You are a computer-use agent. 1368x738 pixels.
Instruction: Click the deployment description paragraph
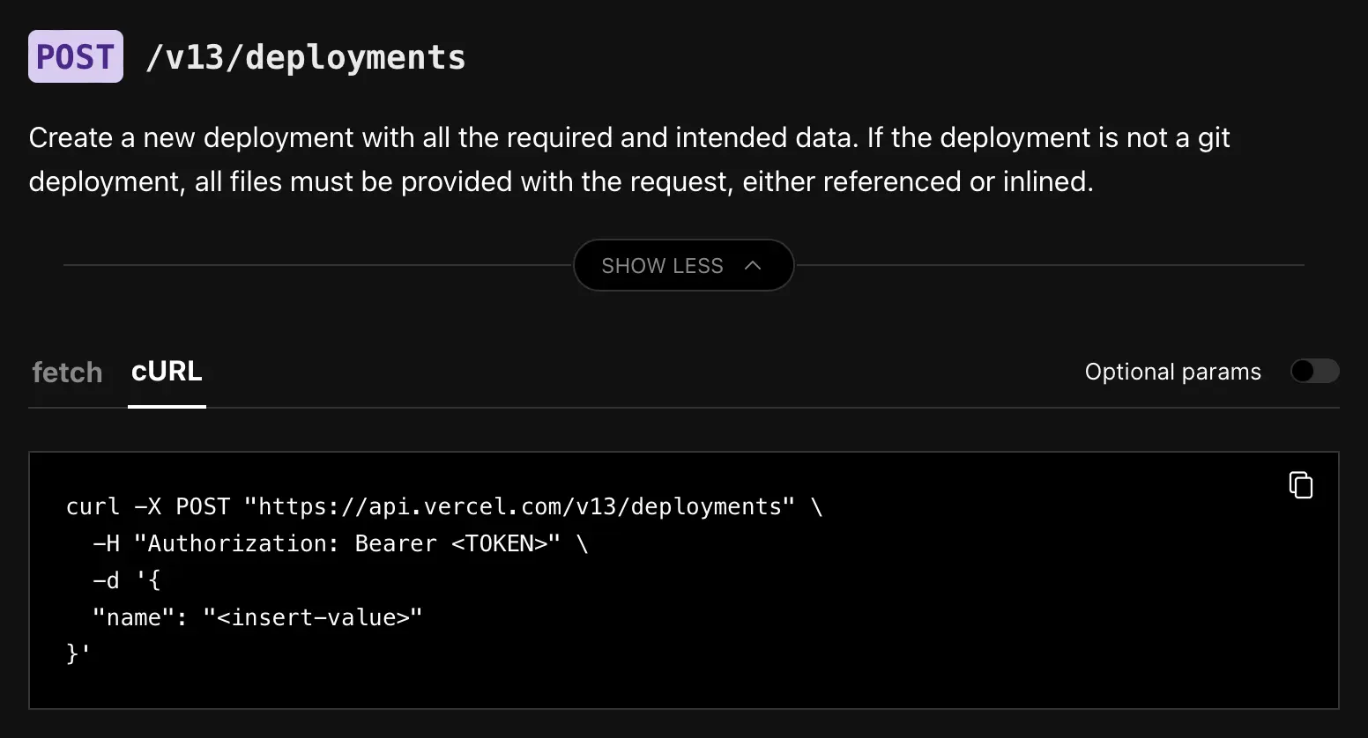pos(629,159)
